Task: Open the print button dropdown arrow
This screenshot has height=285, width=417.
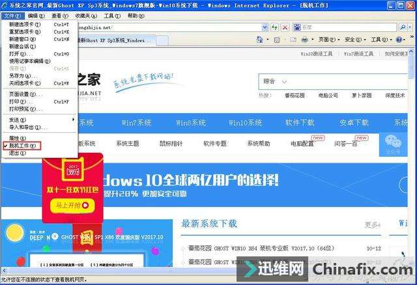Action: [313, 40]
